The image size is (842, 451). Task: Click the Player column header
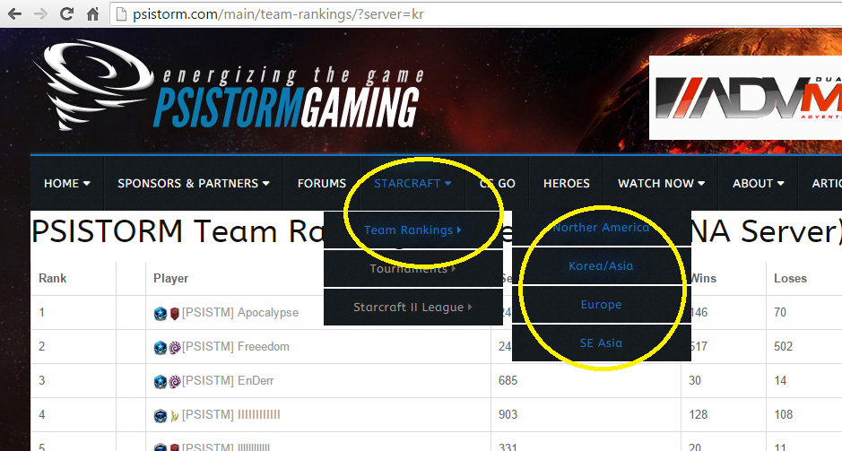coord(170,278)
